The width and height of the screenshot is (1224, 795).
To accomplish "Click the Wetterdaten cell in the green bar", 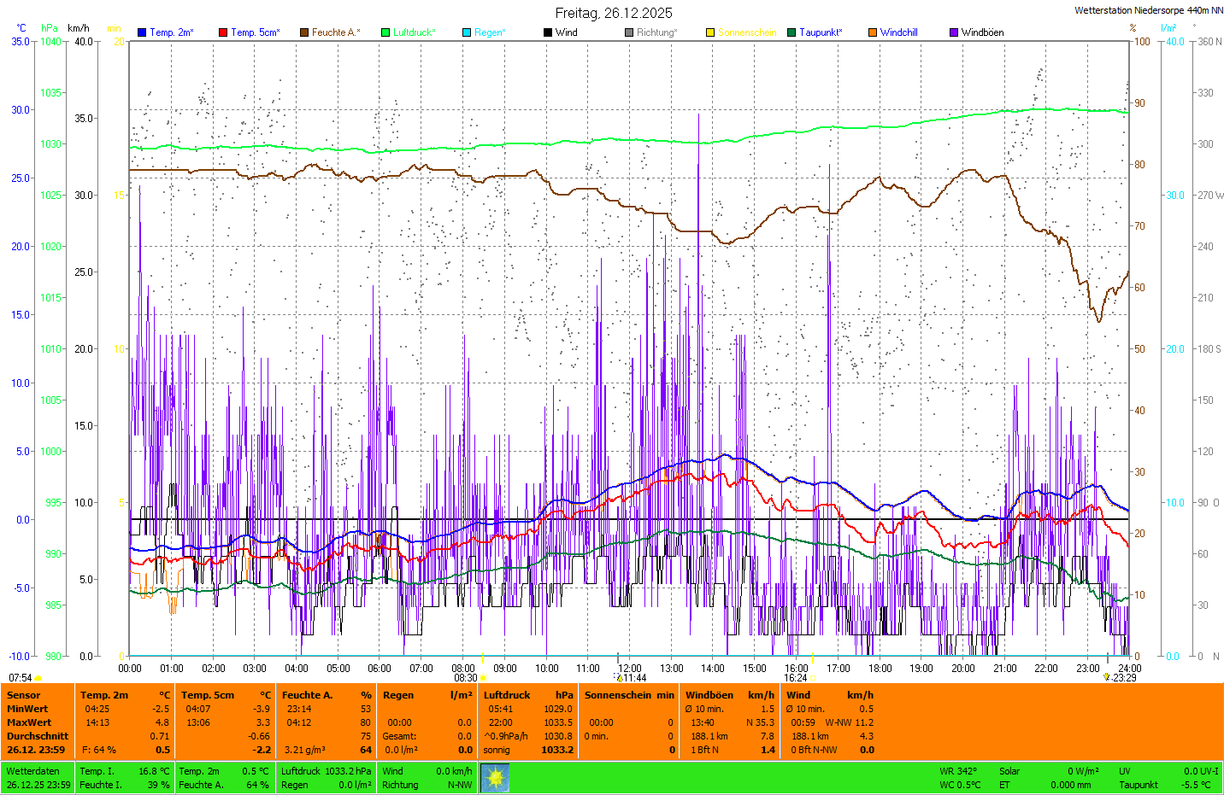I will coord(32,771).
